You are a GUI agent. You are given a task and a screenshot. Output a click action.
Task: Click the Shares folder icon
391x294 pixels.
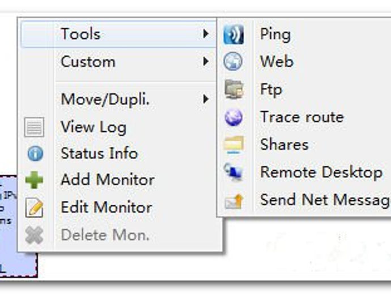click(x=233, y=145)
